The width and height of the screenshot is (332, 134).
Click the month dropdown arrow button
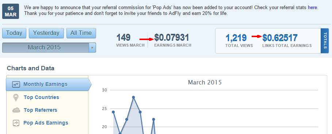click(x=92, y=48)
